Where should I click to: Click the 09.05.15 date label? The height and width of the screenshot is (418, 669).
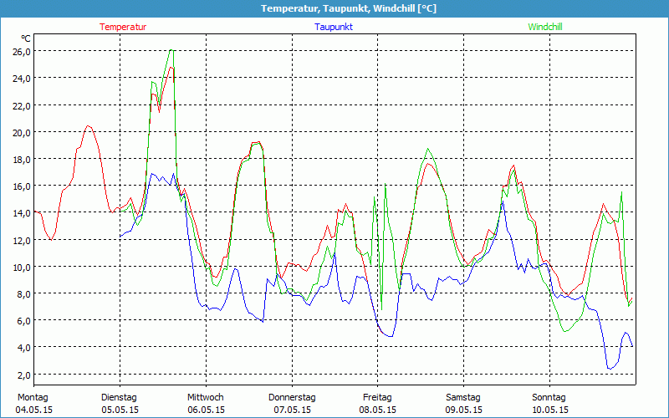point(464,410)
